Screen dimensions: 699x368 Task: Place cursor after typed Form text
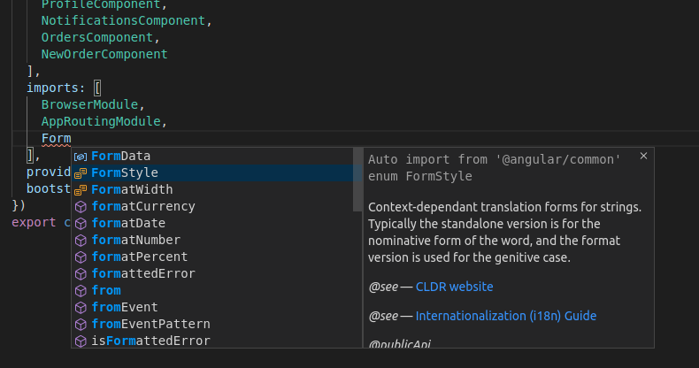[71, 138]
